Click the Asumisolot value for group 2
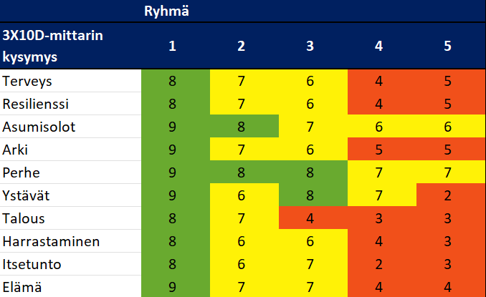 [242, 127]
